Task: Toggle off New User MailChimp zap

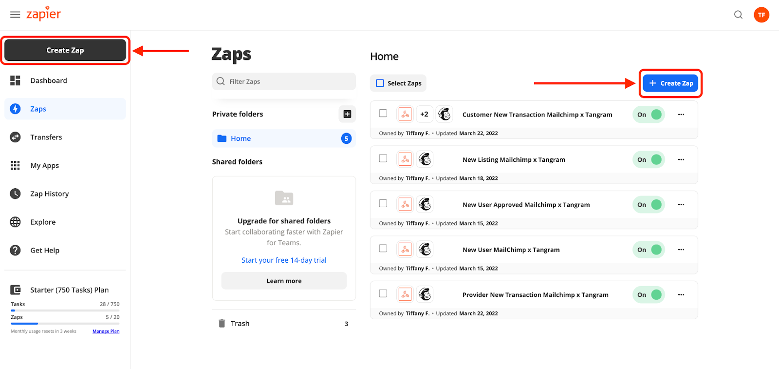Action: (649, 250)
